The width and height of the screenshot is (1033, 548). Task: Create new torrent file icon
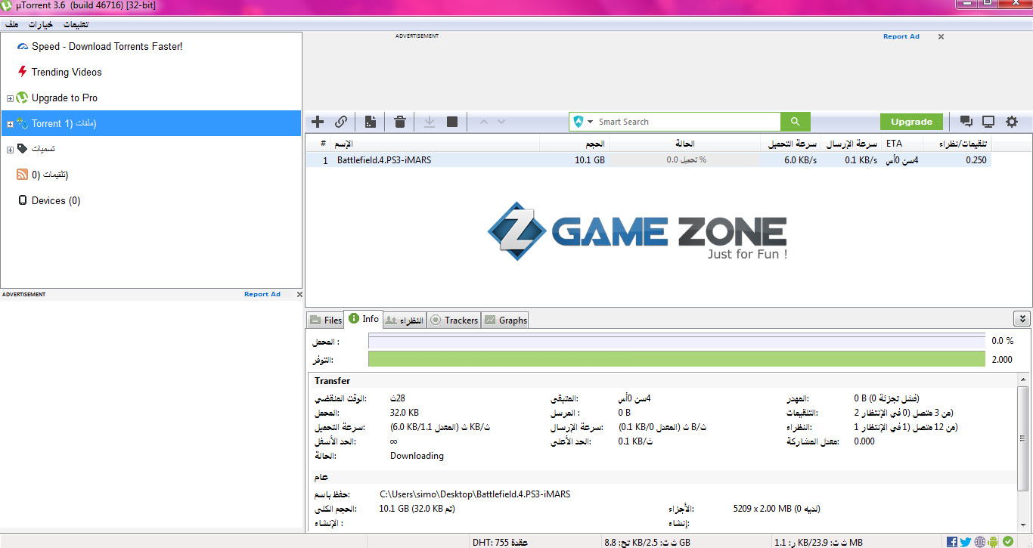[371, 122]
